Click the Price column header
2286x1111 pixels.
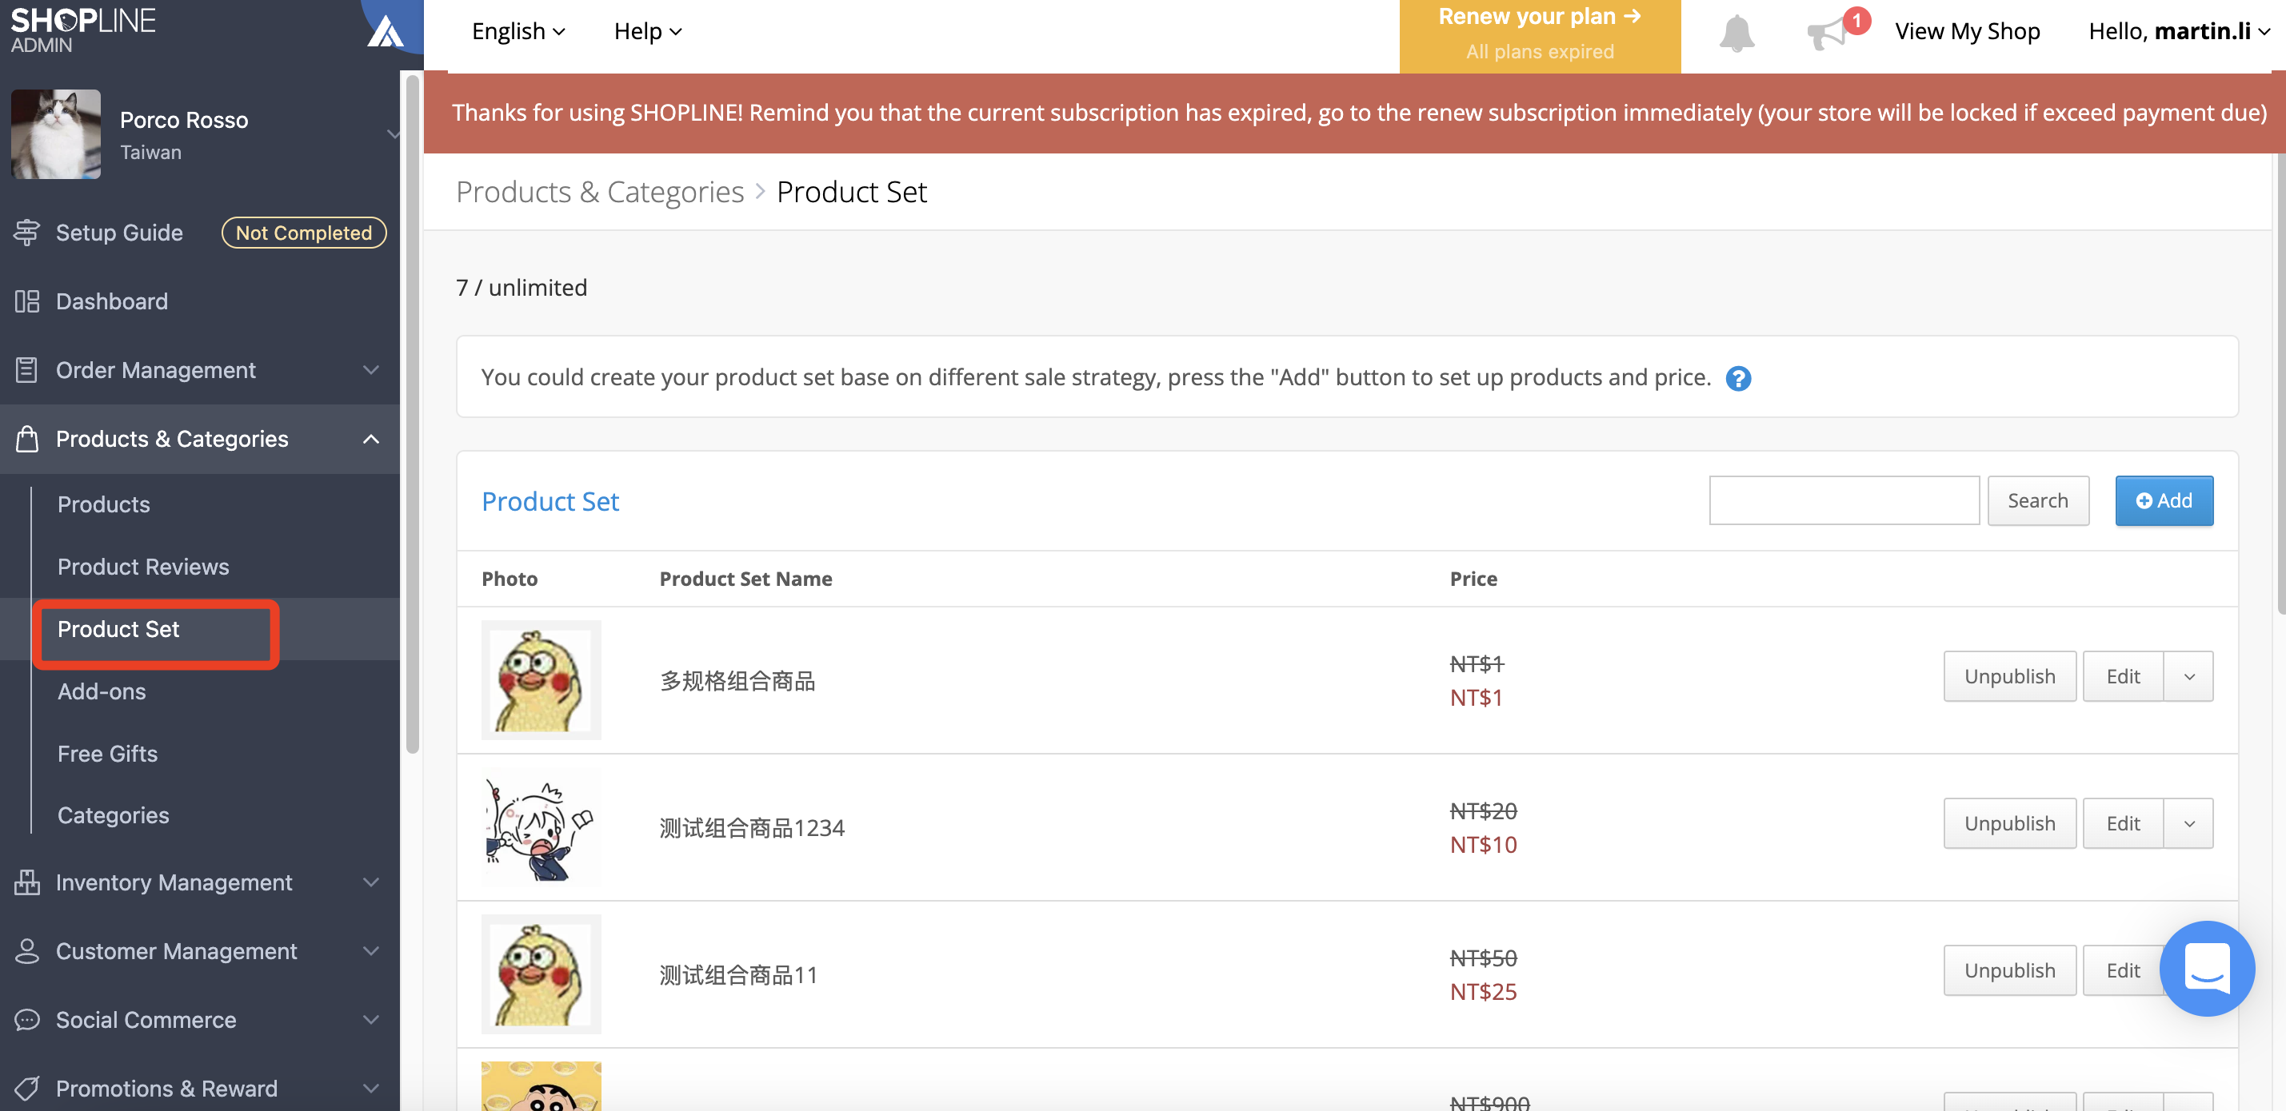1473,579
